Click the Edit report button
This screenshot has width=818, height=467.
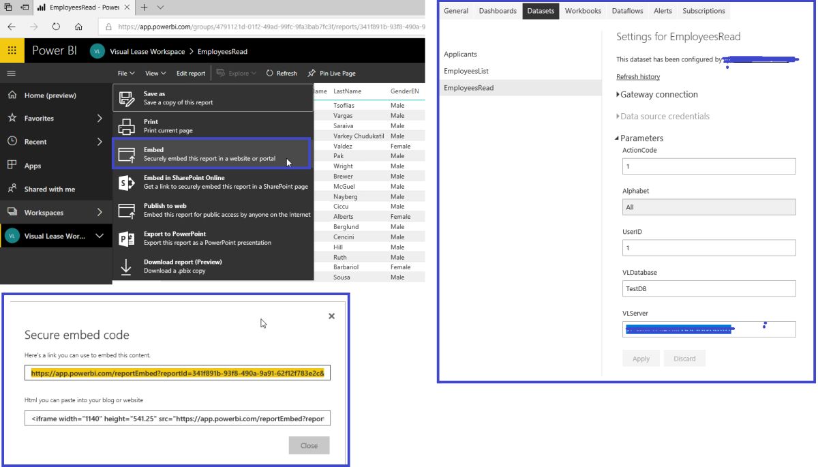coord(191,73)
